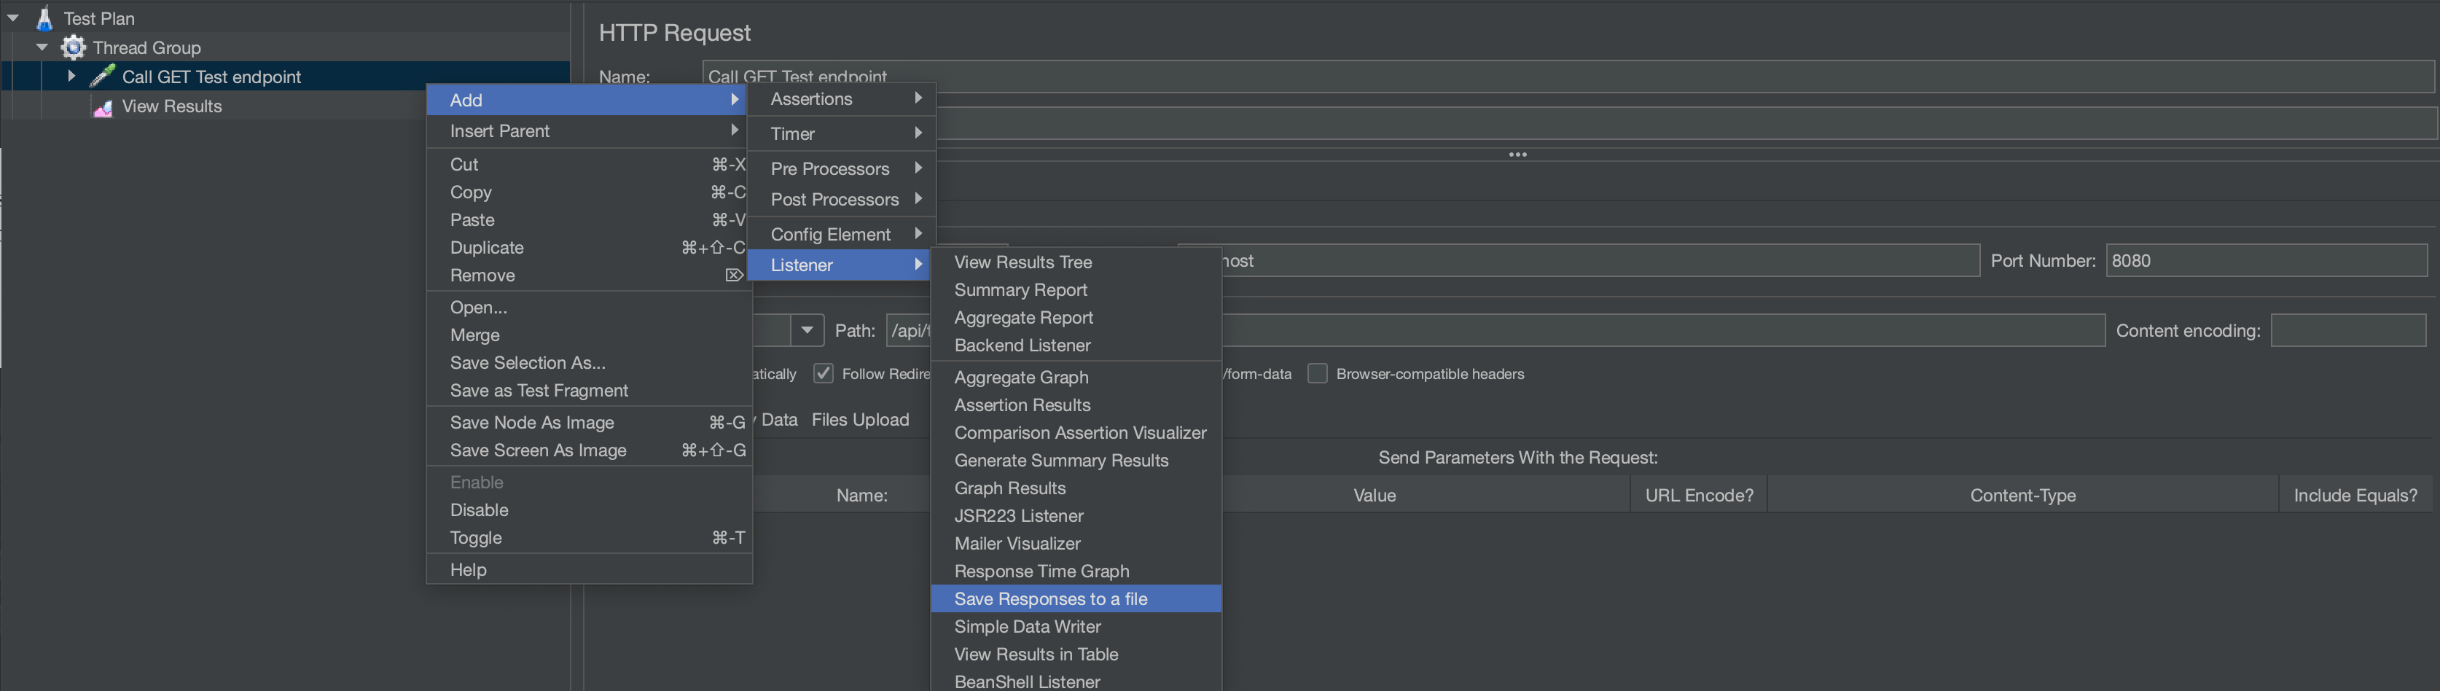Enable Browser-compatible headers checkbox
The width and height of the screenshot is (2440, 691).
(x=1317, y=373)
